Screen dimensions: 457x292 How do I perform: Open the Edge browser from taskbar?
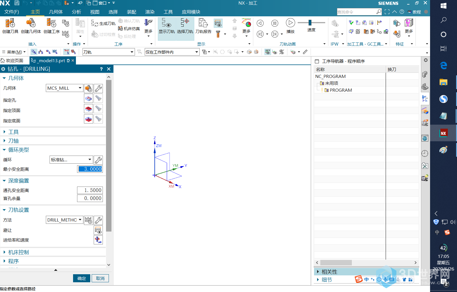(444, 66)
